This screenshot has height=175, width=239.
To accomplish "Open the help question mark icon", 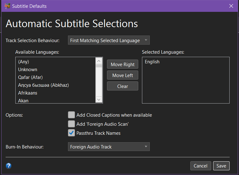I will [8, 166].
